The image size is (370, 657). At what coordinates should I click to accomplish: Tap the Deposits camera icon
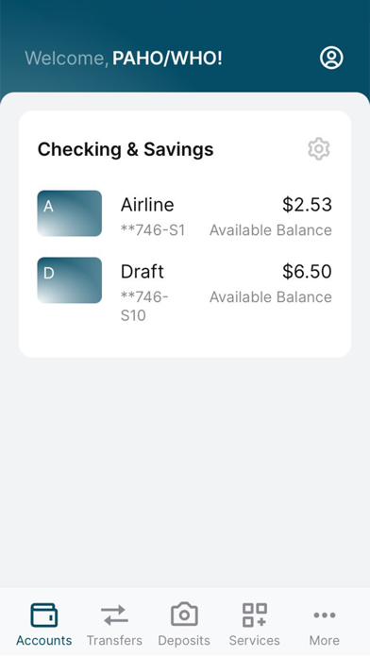point(184,615)
